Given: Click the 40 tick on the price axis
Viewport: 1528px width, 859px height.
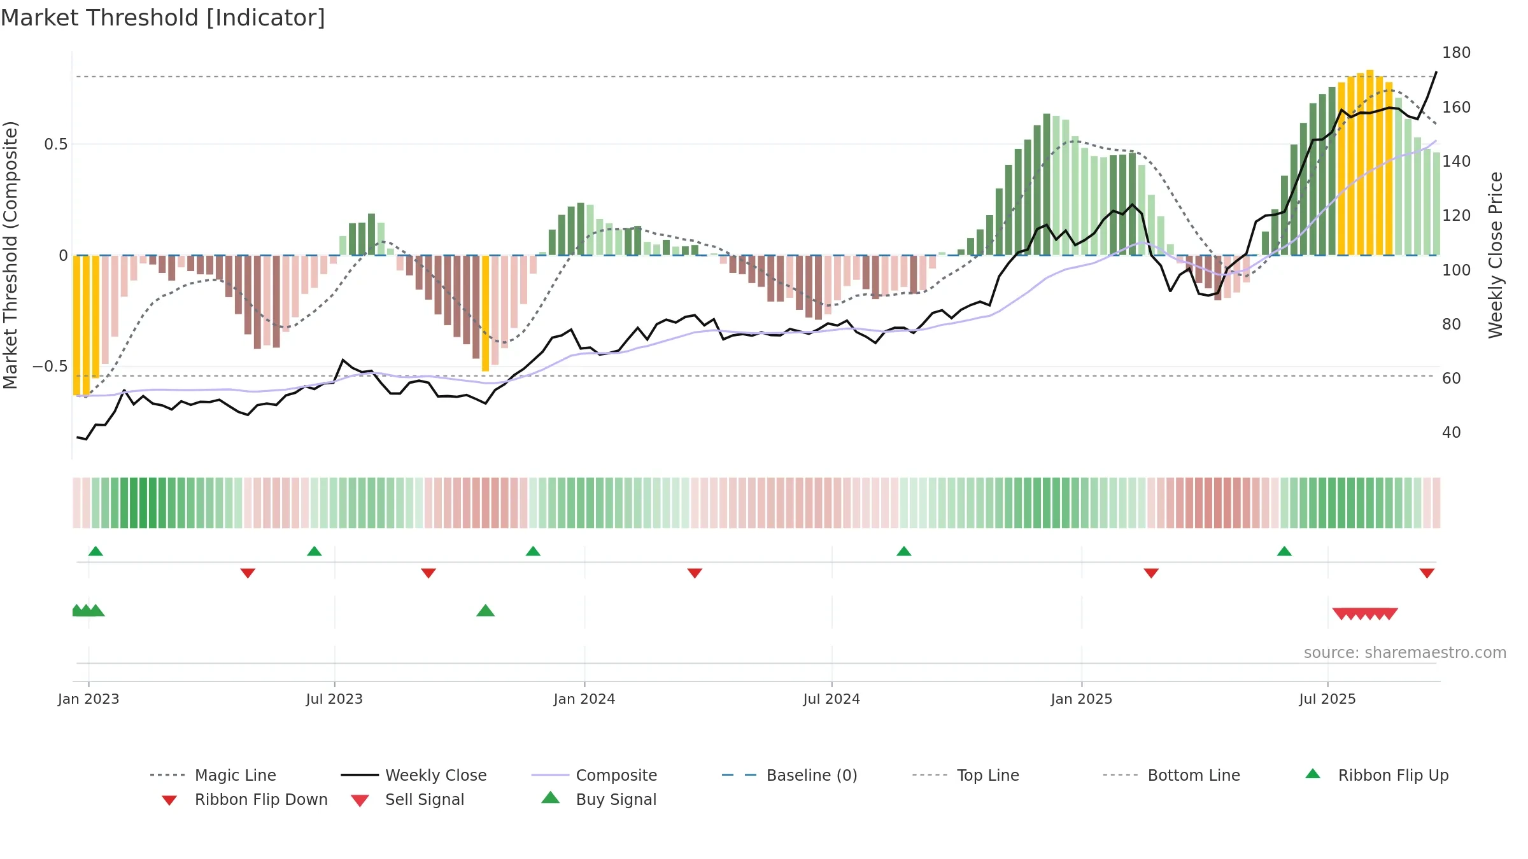Looking at the screenshot, I should [x=1452, y=432].
